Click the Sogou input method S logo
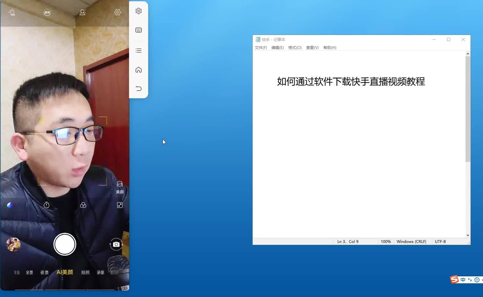Image resolution: width=483 pixels, height=297 pixels. (x=454, y=280)
